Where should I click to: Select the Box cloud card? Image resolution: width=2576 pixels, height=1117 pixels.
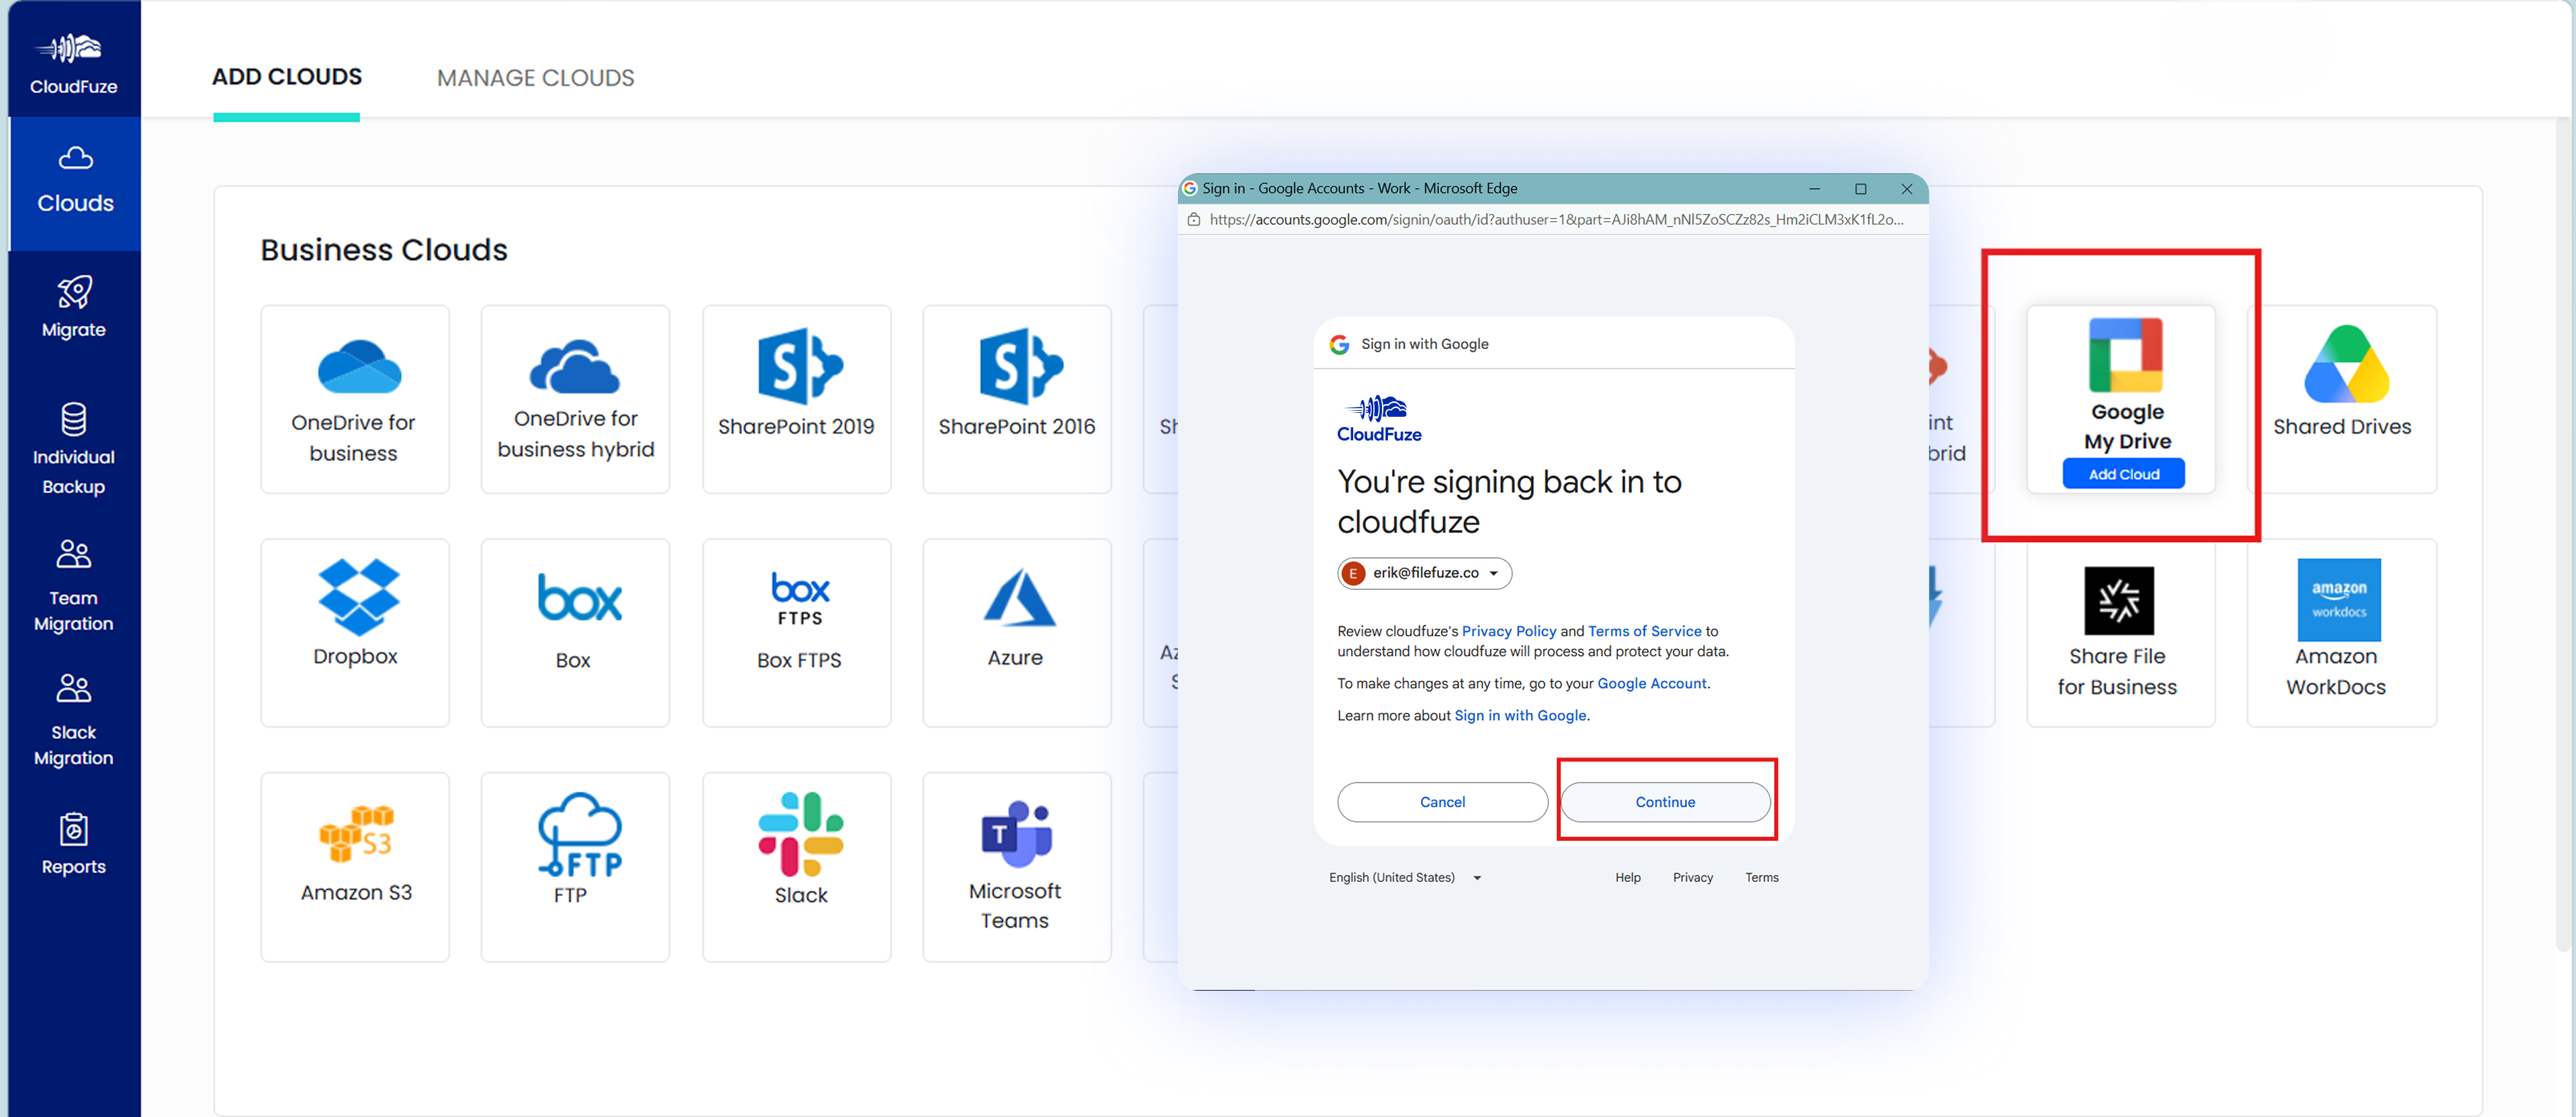click(576, 633)
